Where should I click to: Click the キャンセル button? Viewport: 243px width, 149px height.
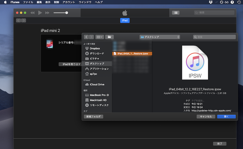tap(206, 116)
